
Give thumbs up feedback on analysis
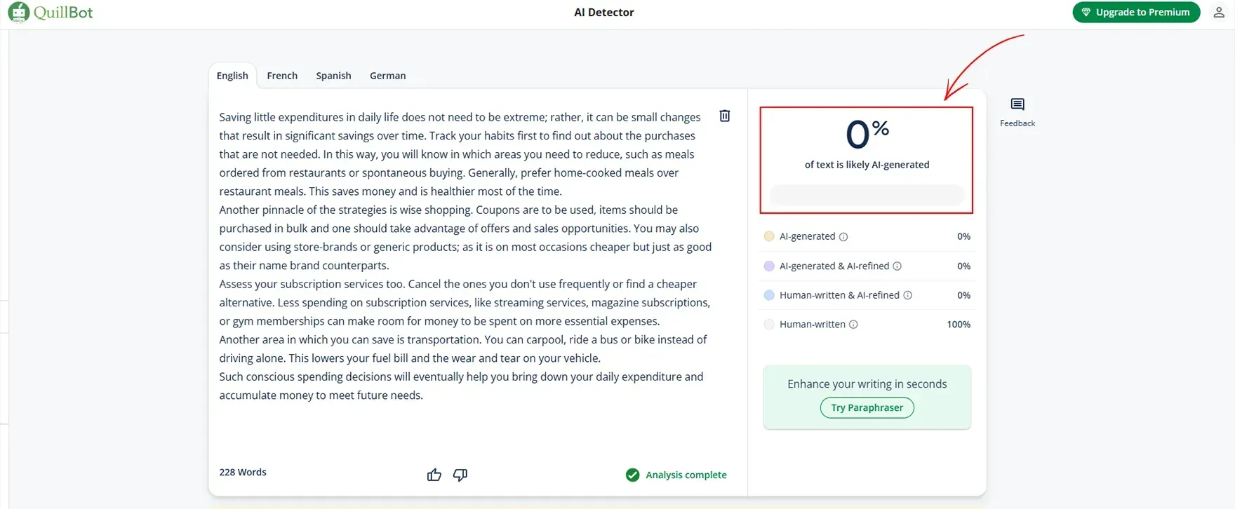[x=434, y=475]
